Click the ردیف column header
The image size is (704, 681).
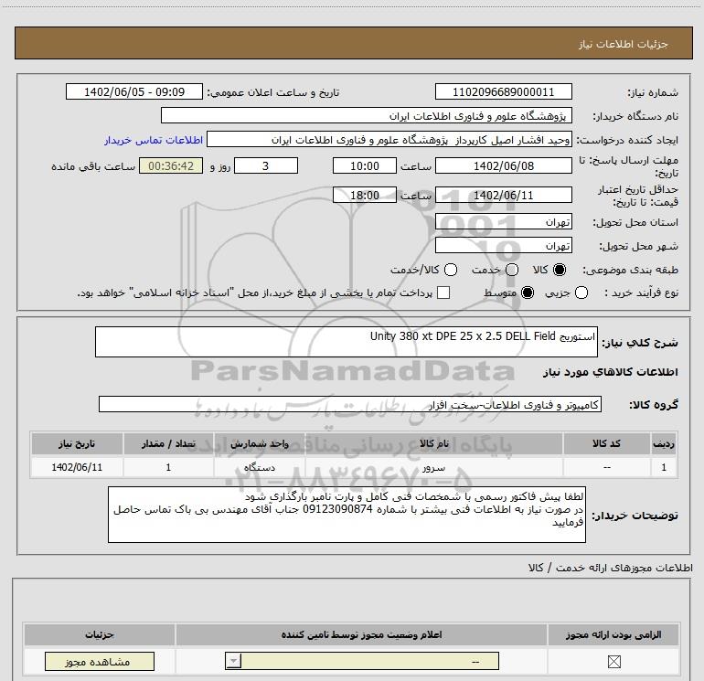pyautogui.click(x=664, y=443)
